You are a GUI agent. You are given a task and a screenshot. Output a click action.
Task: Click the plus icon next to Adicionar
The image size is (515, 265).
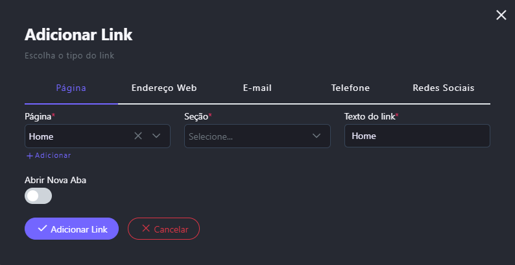(29, 156)
